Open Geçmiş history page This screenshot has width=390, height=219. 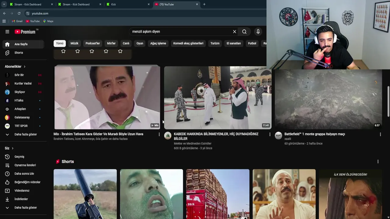tap(24, 157)
